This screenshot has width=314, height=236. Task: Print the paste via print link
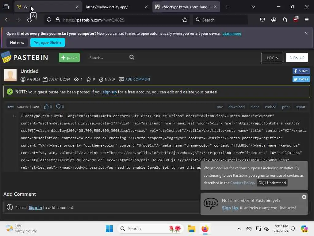[x=286, y=107]
